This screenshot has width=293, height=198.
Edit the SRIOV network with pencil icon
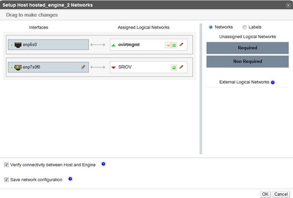[182, 67]
